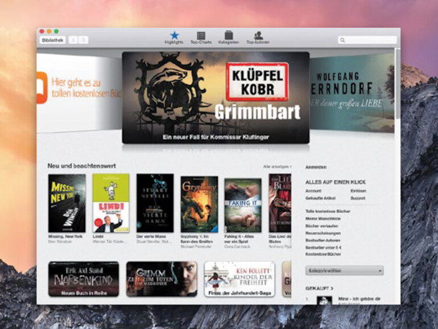Open Bestseller-Autoren link
The width and height of the screenshot is (438, 329).
(323, 240)
